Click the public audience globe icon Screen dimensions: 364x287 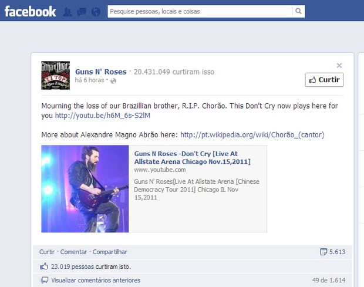tap(113, 81)
